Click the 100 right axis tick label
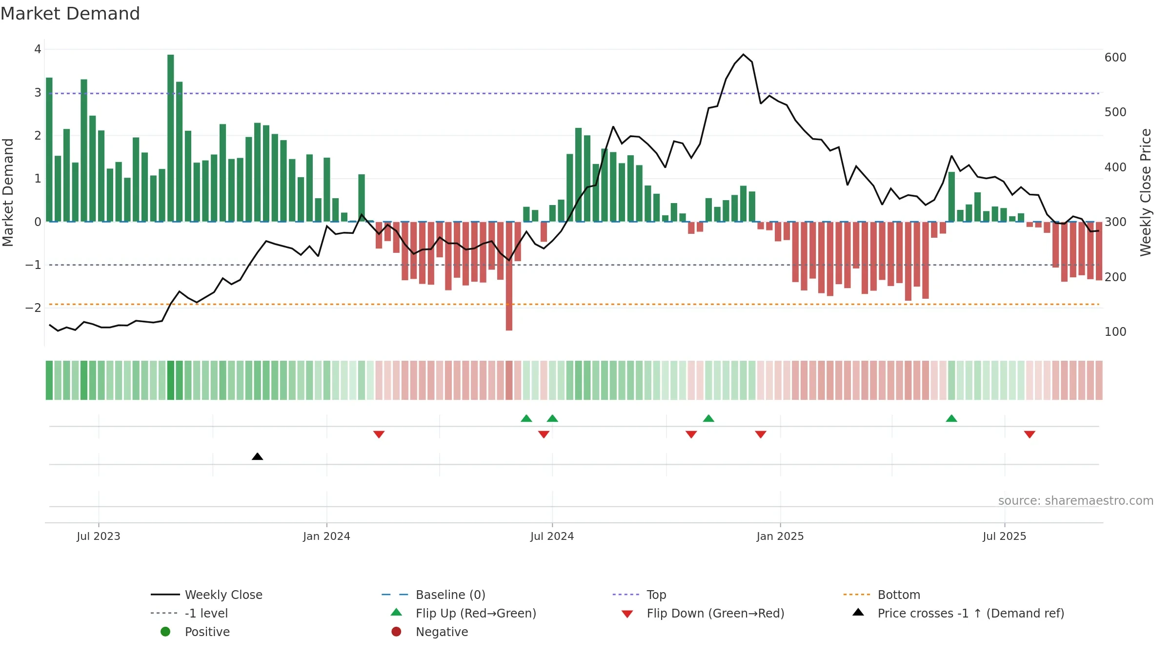This screenshot has width=1171, height=659. coord(1115,332)
